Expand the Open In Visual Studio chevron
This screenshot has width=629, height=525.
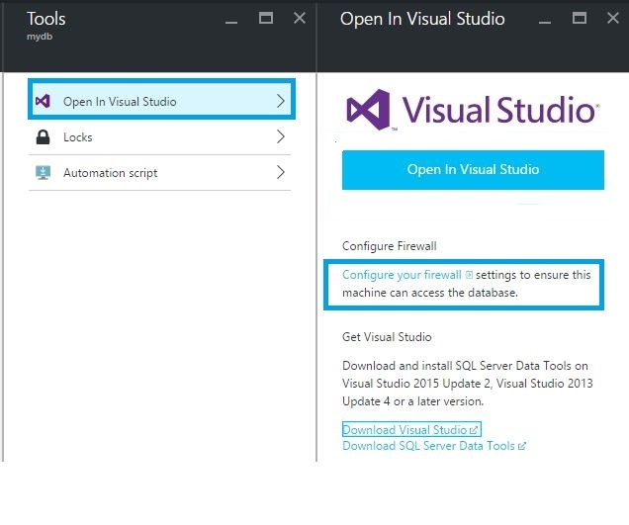(x=281, y=102)
